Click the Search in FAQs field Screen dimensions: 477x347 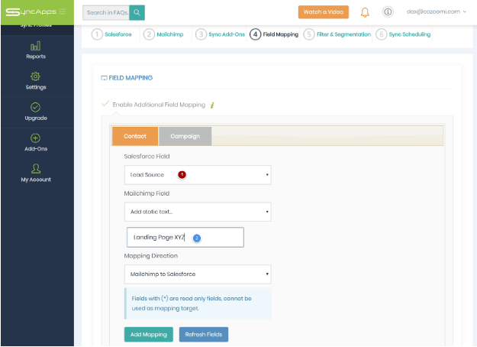pyautogui.click(x=106, y=12)
